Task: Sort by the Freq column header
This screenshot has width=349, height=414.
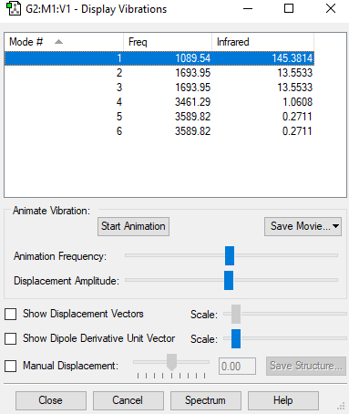Action: tap(168, 42)
